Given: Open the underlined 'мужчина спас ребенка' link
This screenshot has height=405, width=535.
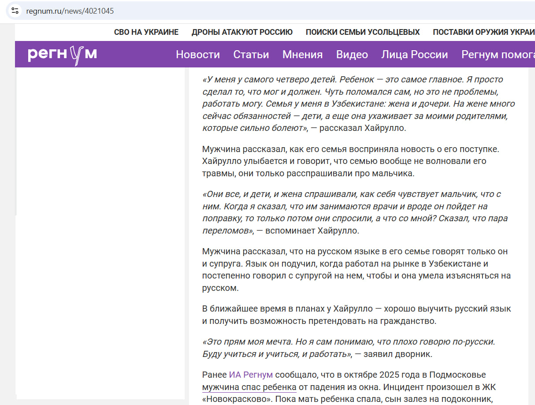Looking at the screenshot, I should [x=249, y=387].
